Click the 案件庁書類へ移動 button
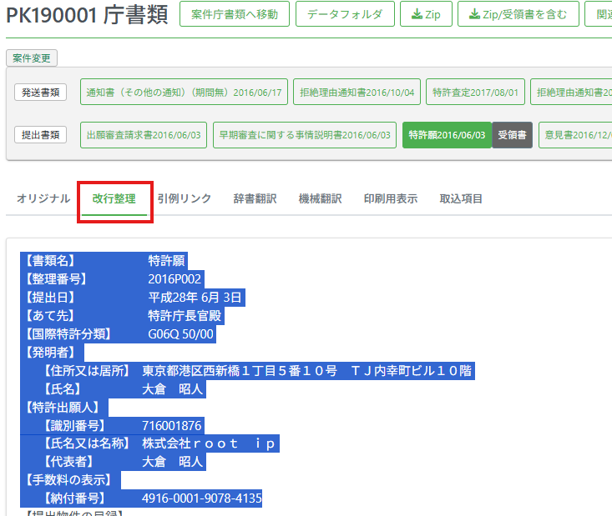612x516 pixels. click(x=235, y=14)
